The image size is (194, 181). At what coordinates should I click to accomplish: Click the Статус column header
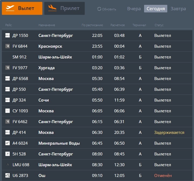tap(159, 25)
